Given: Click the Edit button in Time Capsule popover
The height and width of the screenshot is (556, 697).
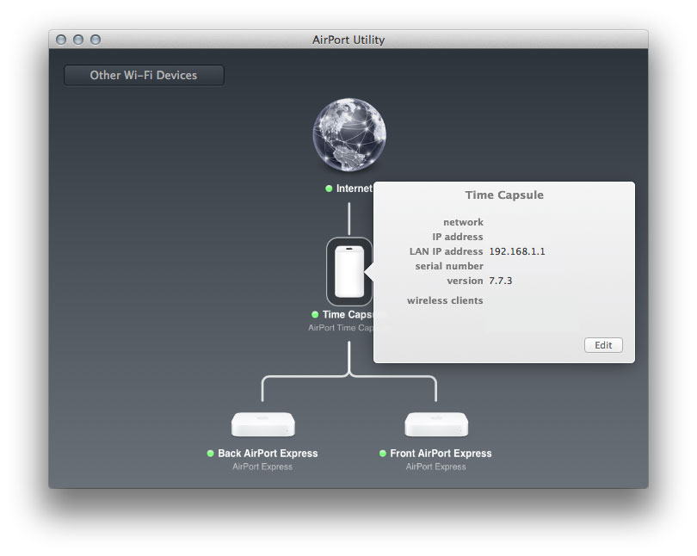Looking at the screenshot, I should tap(603, 345).
